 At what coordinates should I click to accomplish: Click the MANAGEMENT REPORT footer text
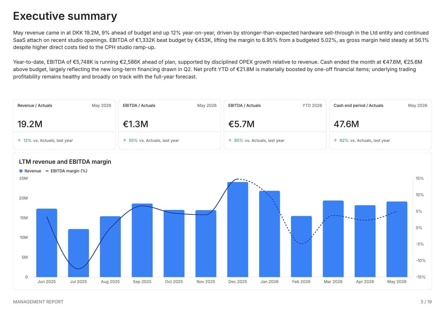coord(38,302)
